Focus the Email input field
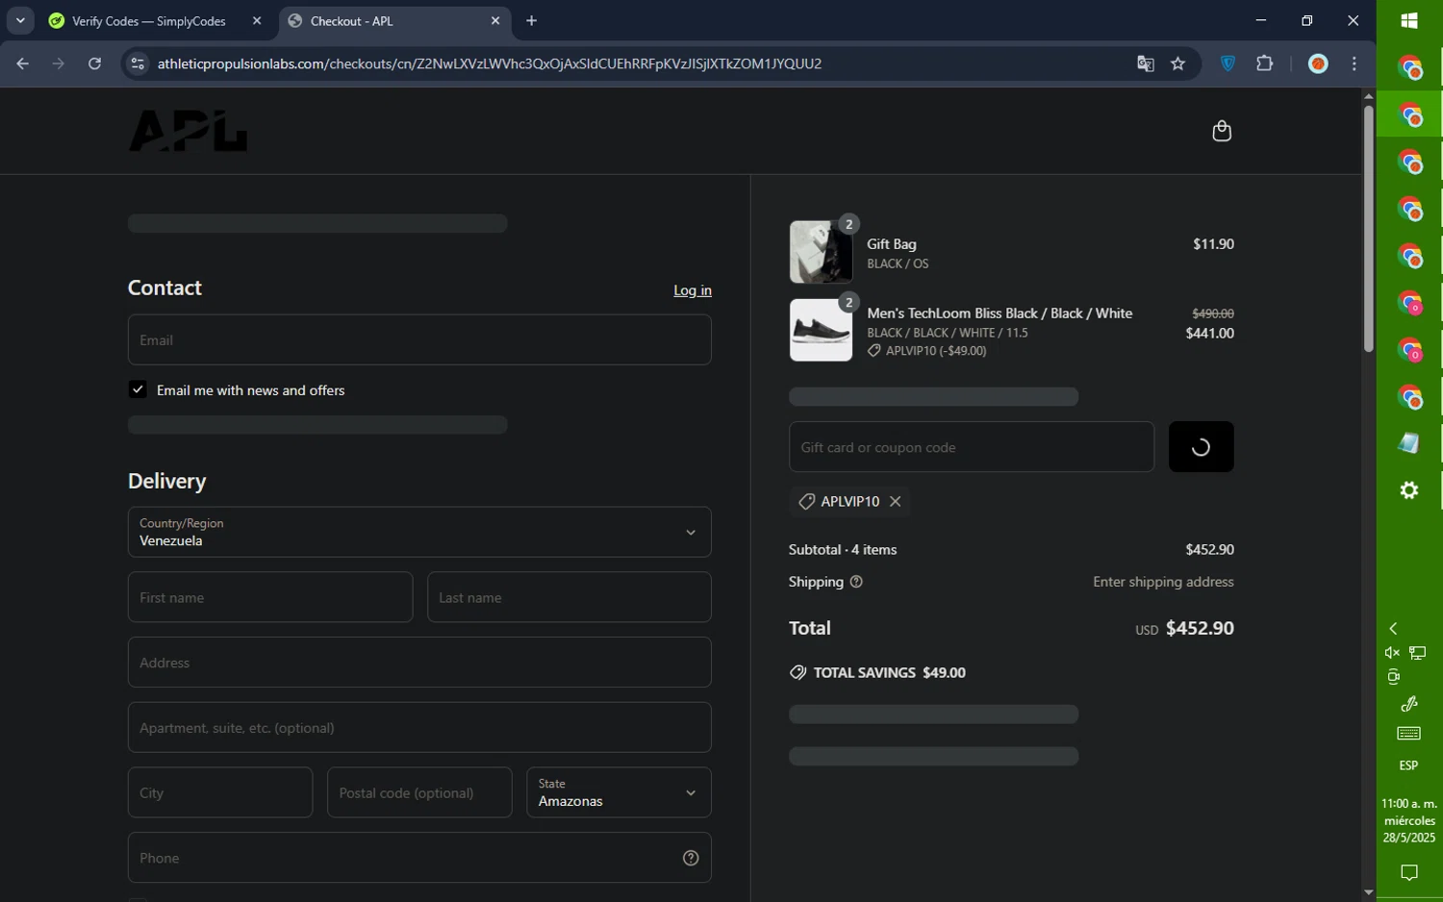 (419, 339)
